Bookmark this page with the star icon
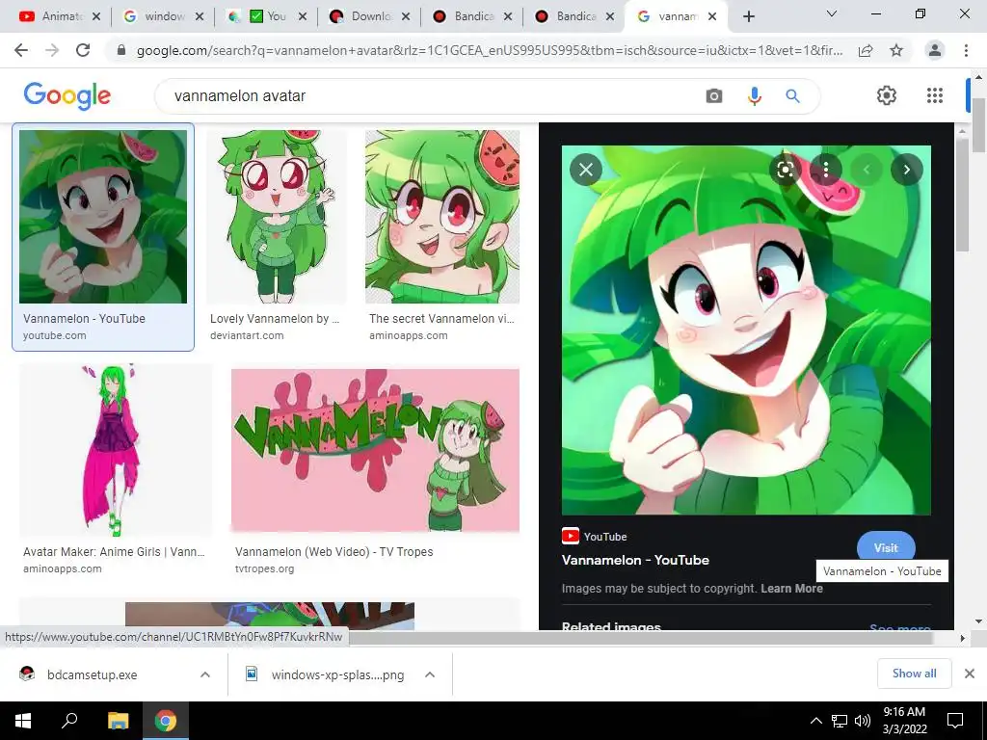The image size is (987, 740). [x=896, y=50]
